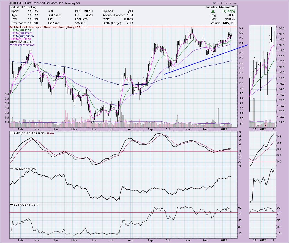Click the Low value 118.39
289x243 pixels.
33,19
